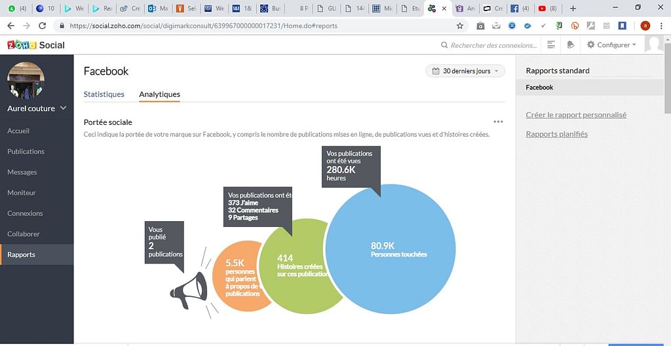This screenshot has height=346, width=671.
Task: Click the list lines icon beside search
Action: [x=551, y=45]
